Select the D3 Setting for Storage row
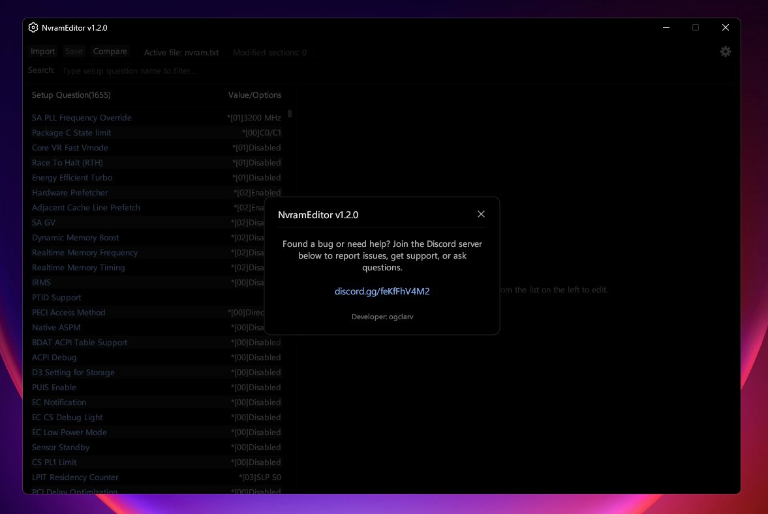This screenshot has width=768, height=514. tap(156, 373)
